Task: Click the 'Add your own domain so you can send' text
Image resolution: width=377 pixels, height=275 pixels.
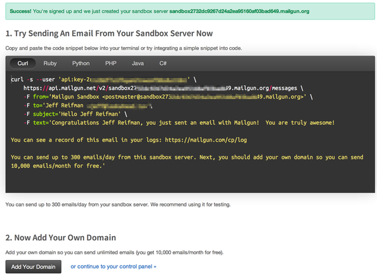Action: click(114, 252)
